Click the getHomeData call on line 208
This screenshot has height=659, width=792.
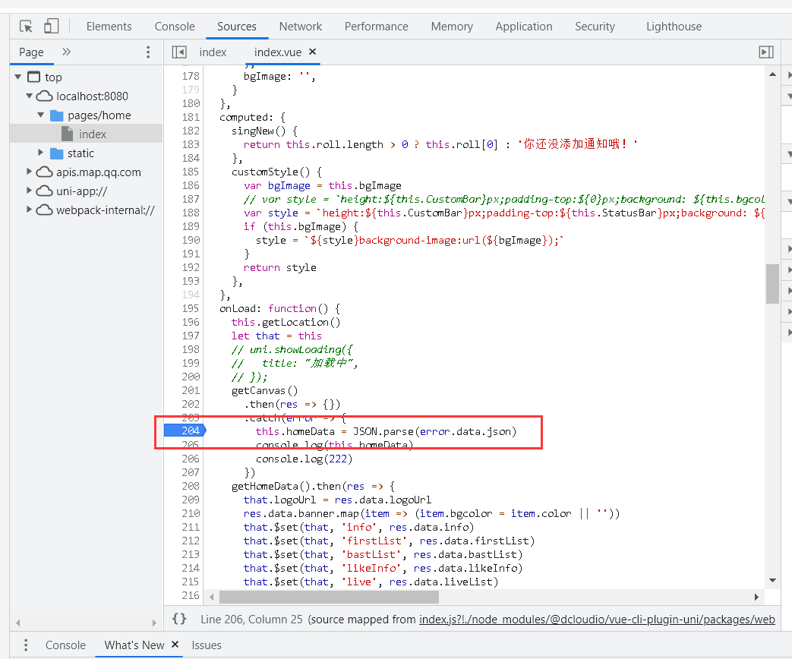coord(271,486)
